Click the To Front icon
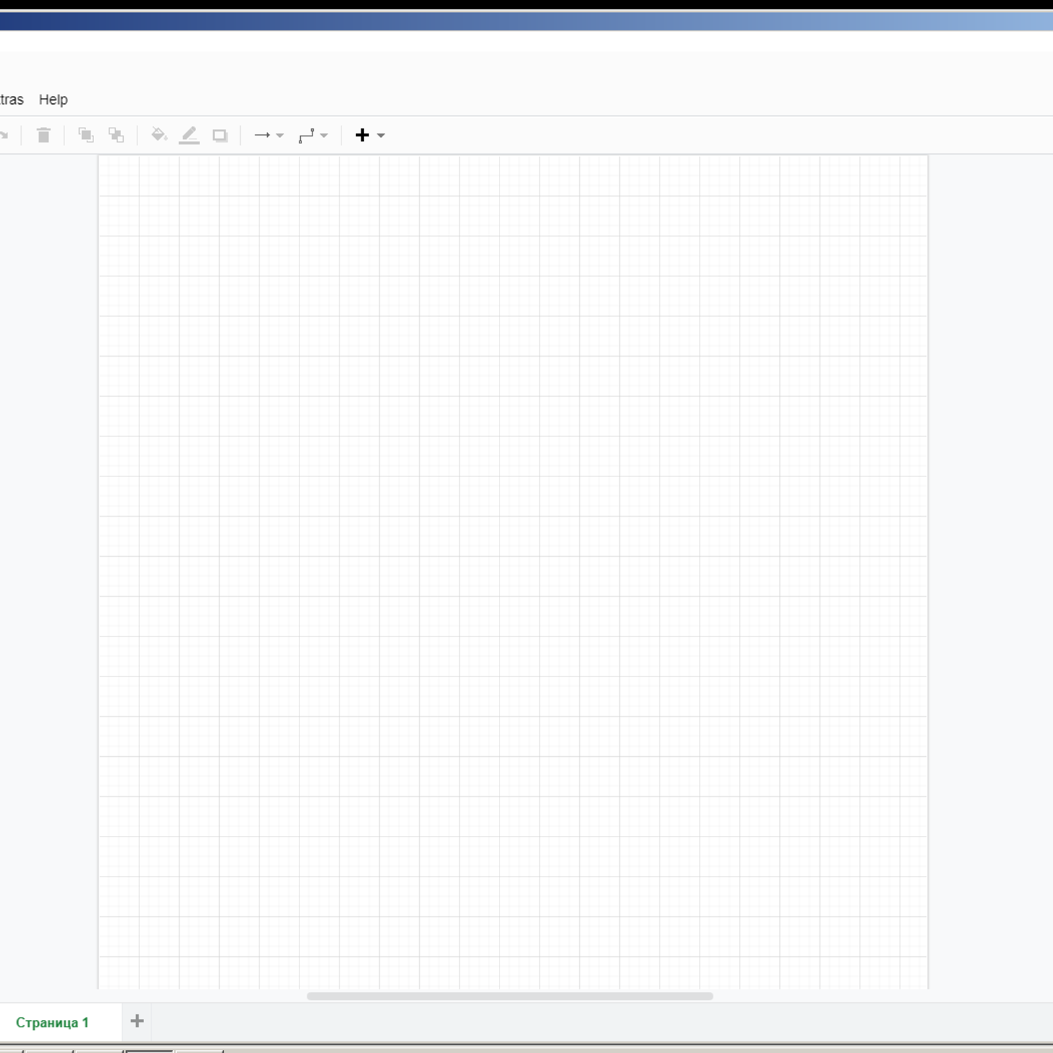The image size is (1053, 1053). click(86, 135)
